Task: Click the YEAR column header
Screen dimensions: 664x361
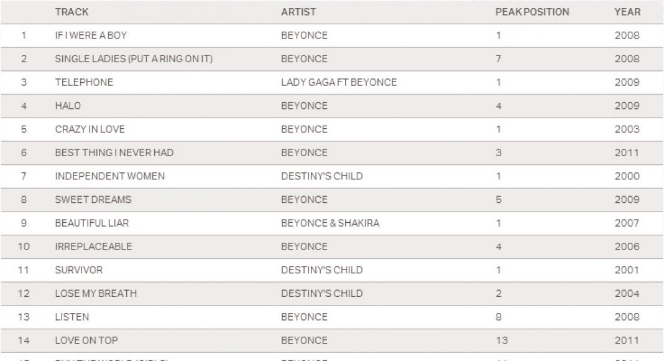Action: pos(627,12)
